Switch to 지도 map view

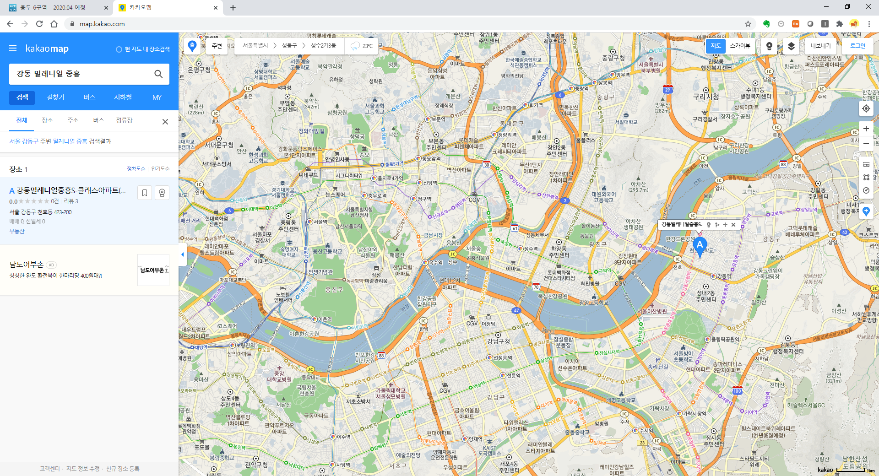click(716, 46)
